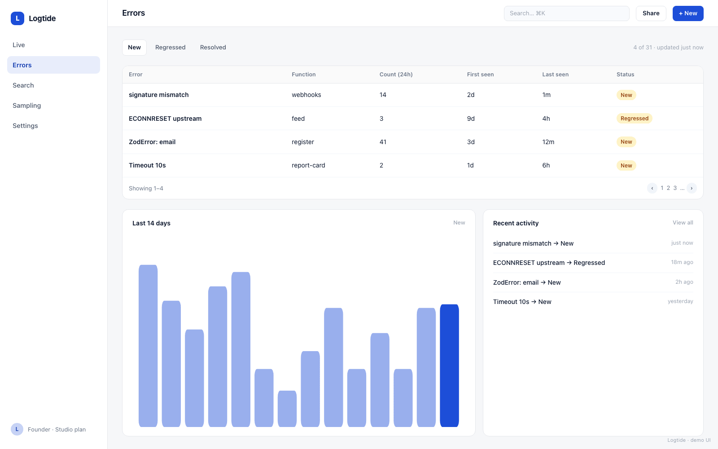
Task: Click the webhooks function cell
Action: [x=306, y=95]
